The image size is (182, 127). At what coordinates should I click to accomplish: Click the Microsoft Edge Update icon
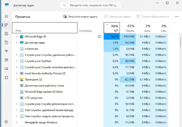22,92
